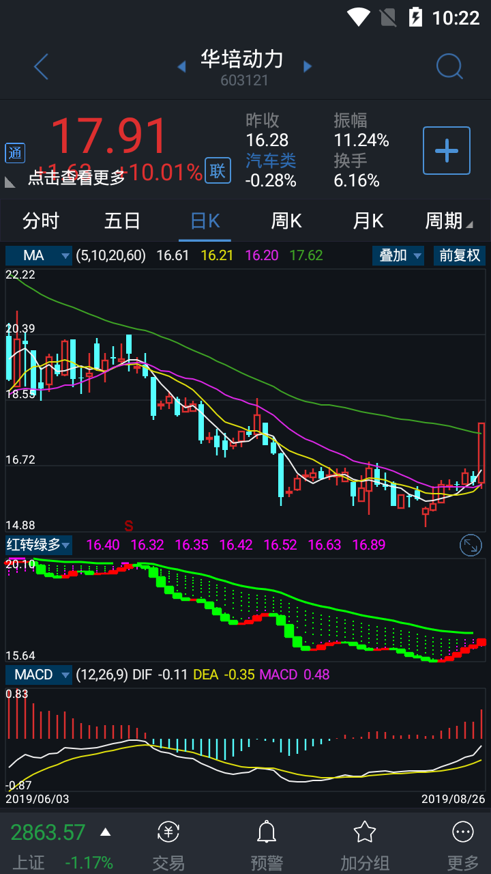Open 叠加 overlay dropdown
This screenshot has height=874, width=491.
tap(398, 255)
